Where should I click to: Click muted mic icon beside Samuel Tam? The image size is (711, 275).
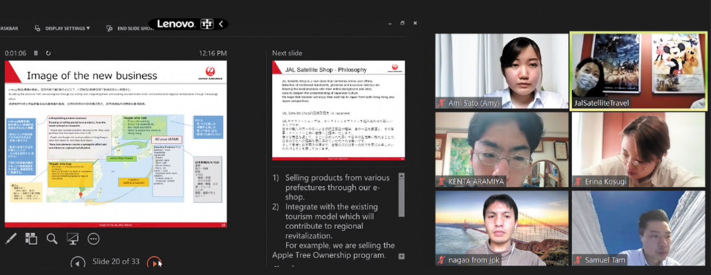coord(578,260)
